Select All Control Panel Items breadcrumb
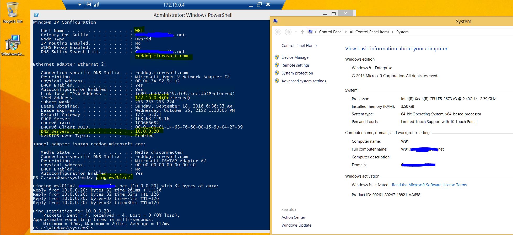The width and height of the screenshot is (513, 235). point(369,32)
